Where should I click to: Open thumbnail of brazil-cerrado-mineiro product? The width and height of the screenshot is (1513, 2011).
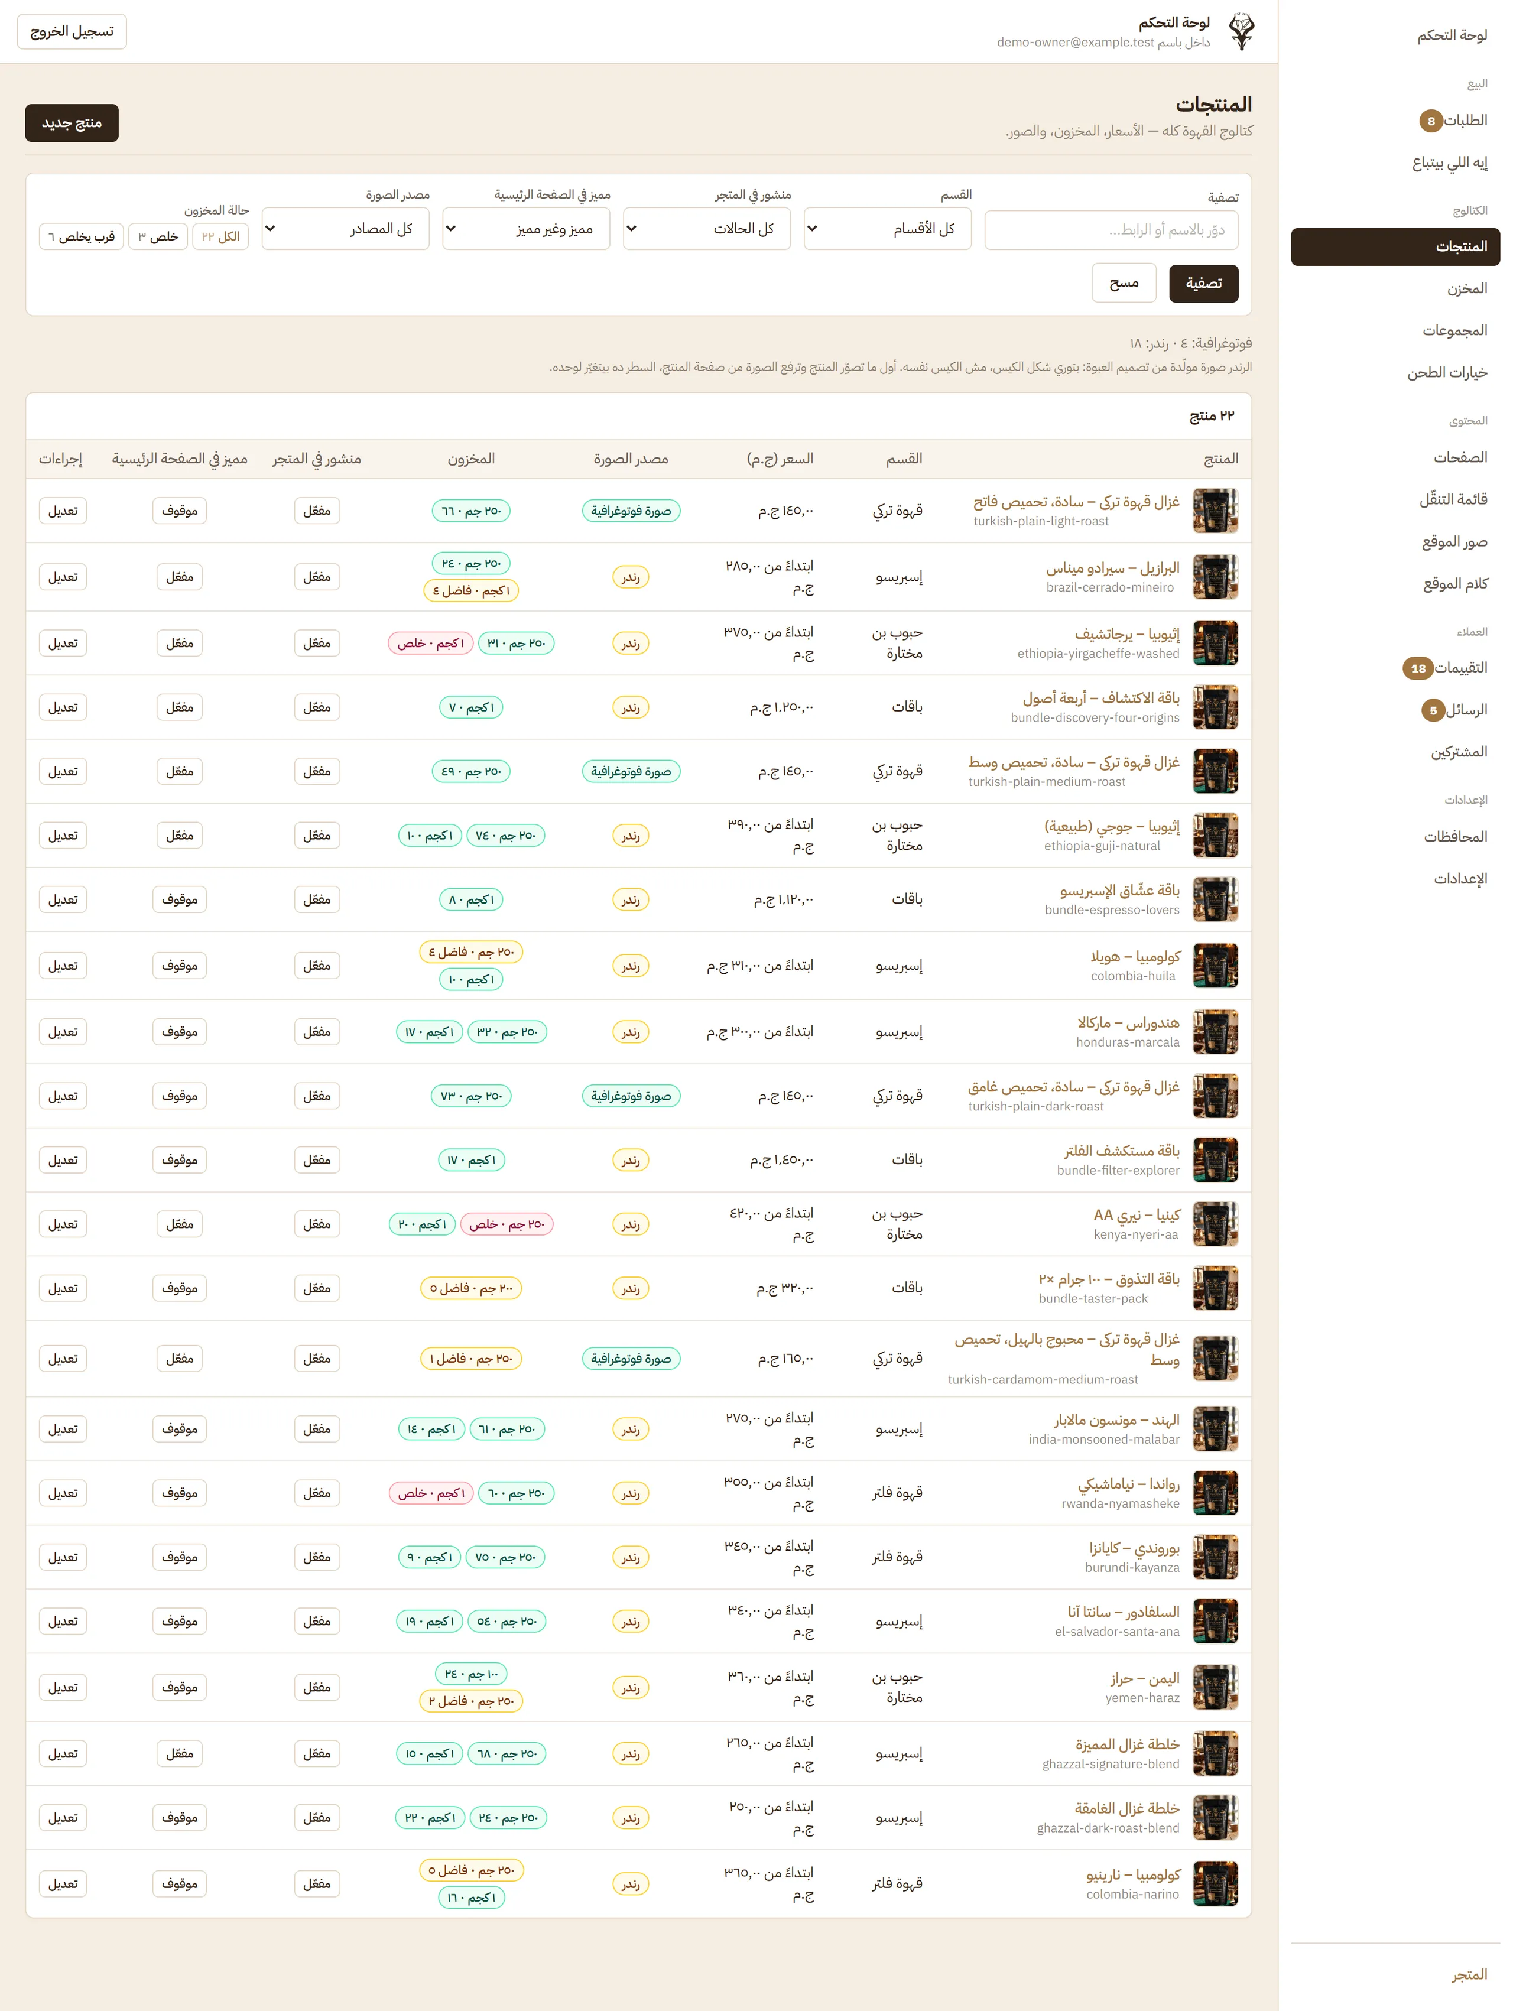[1215, 577]
